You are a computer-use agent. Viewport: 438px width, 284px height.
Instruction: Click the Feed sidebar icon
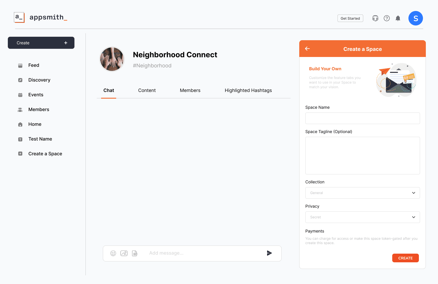coord(20,65)
